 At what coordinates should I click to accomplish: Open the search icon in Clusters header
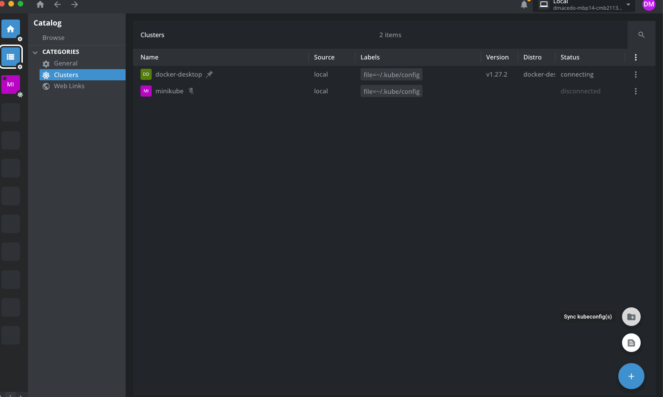[x=641, y=35]
